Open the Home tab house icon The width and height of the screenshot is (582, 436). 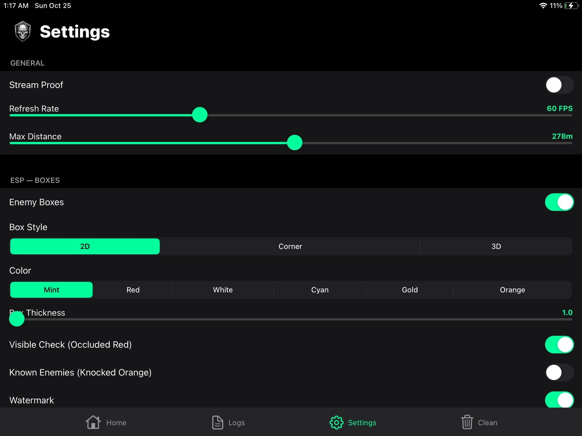[x=93, y=422]
